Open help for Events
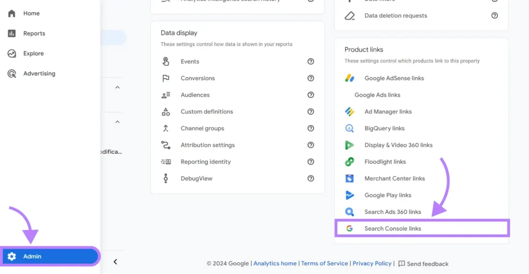 point(310,61)
